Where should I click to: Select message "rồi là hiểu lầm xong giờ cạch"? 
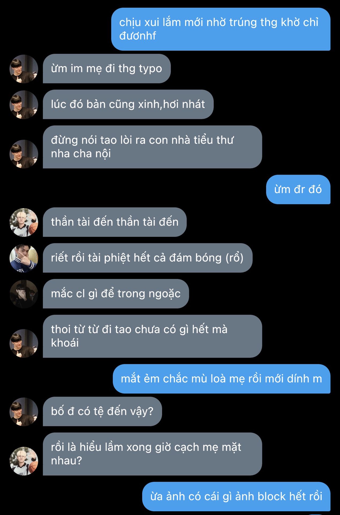click(152, 454)
